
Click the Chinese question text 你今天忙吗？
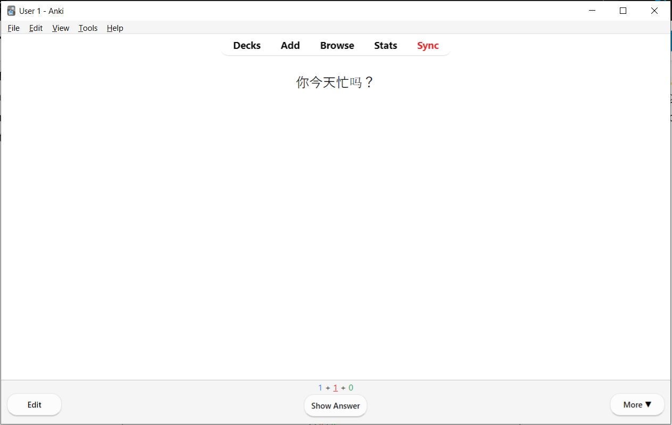pos(336,82)
